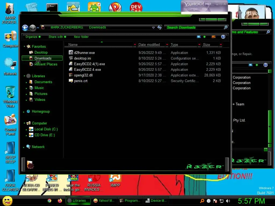Sort files by the Name column

(x=99, y=45)
